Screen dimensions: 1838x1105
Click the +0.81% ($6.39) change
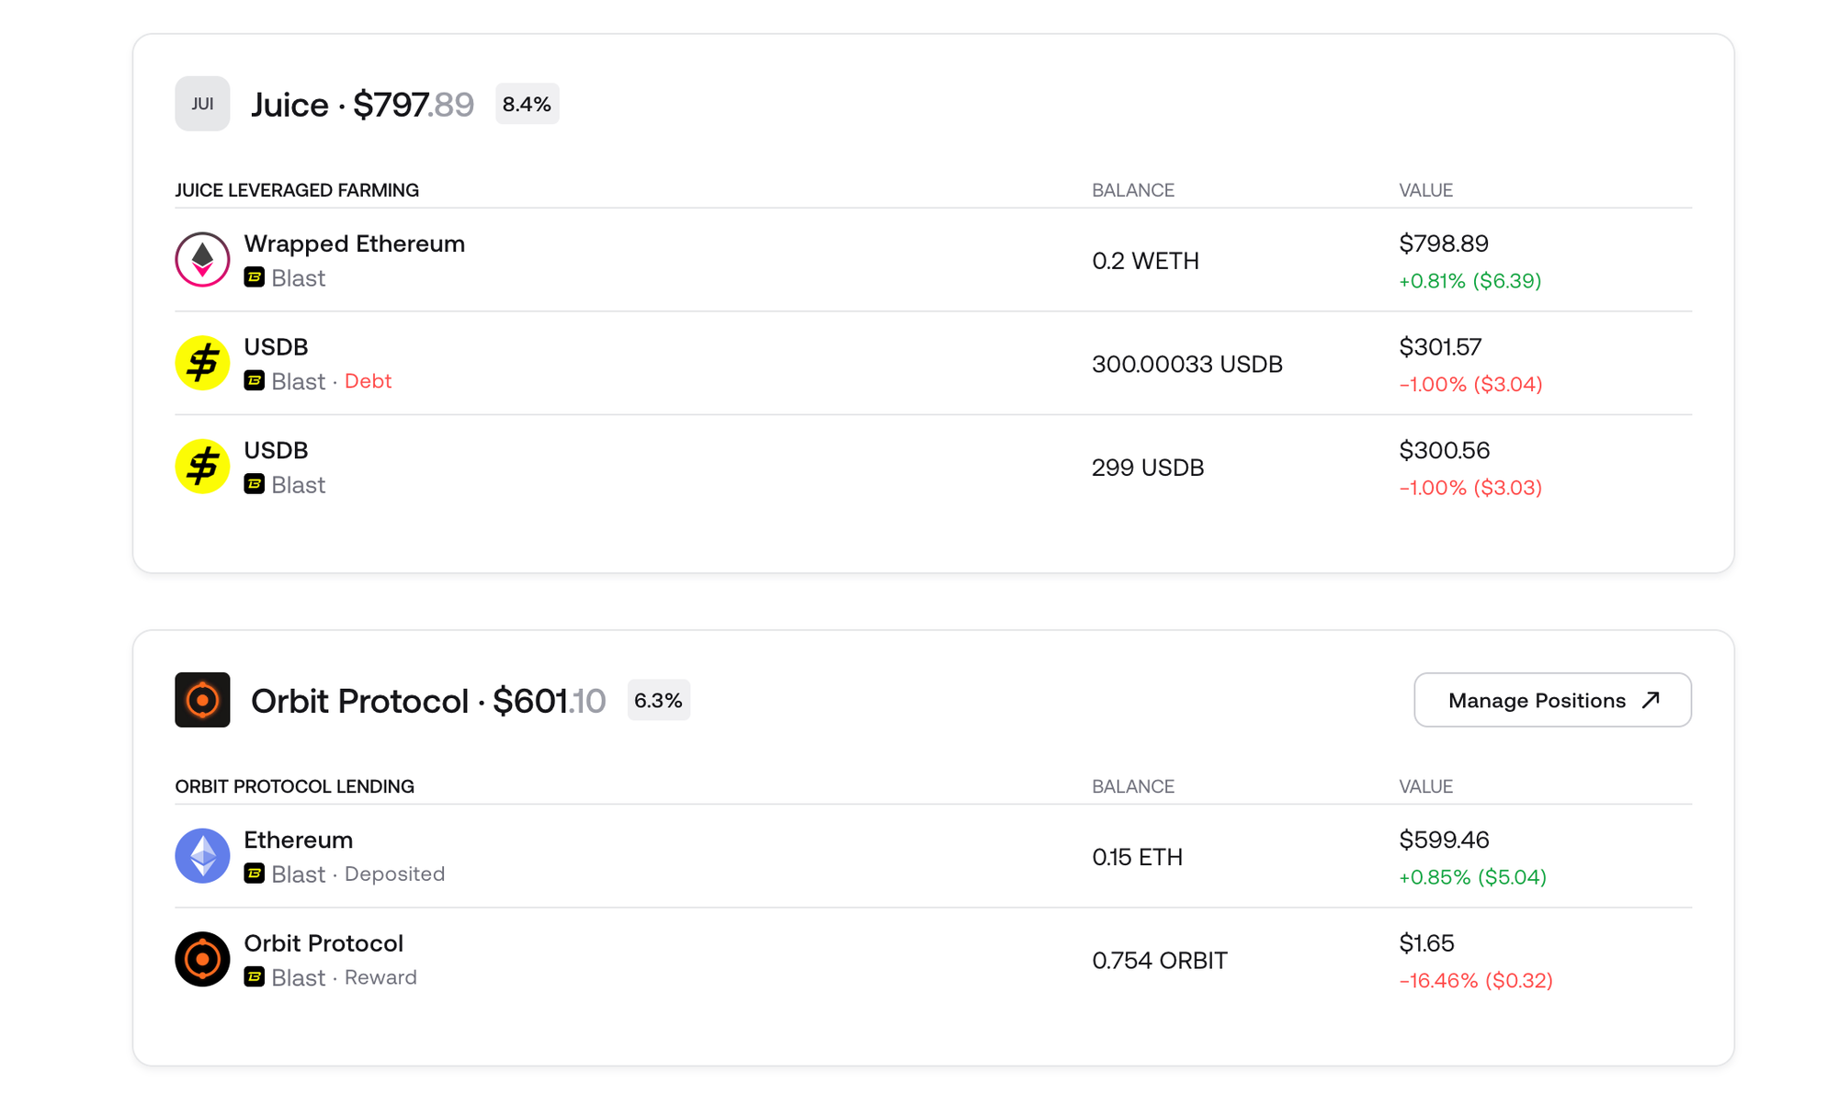point(1469,280)
